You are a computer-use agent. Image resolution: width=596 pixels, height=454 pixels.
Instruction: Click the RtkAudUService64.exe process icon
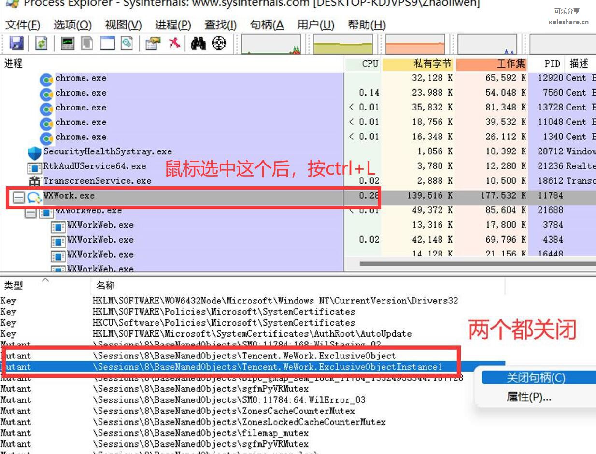[x=35, y=168]
